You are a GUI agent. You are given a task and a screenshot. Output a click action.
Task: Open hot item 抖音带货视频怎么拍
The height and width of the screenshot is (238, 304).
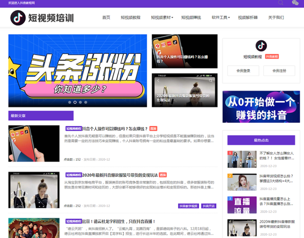coord(276,179)
